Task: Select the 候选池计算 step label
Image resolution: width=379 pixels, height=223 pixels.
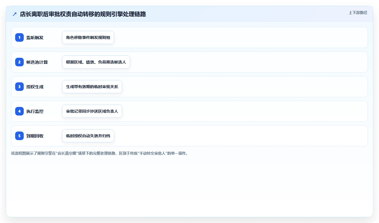Action: pyautogui.click(x=37, y=62)
